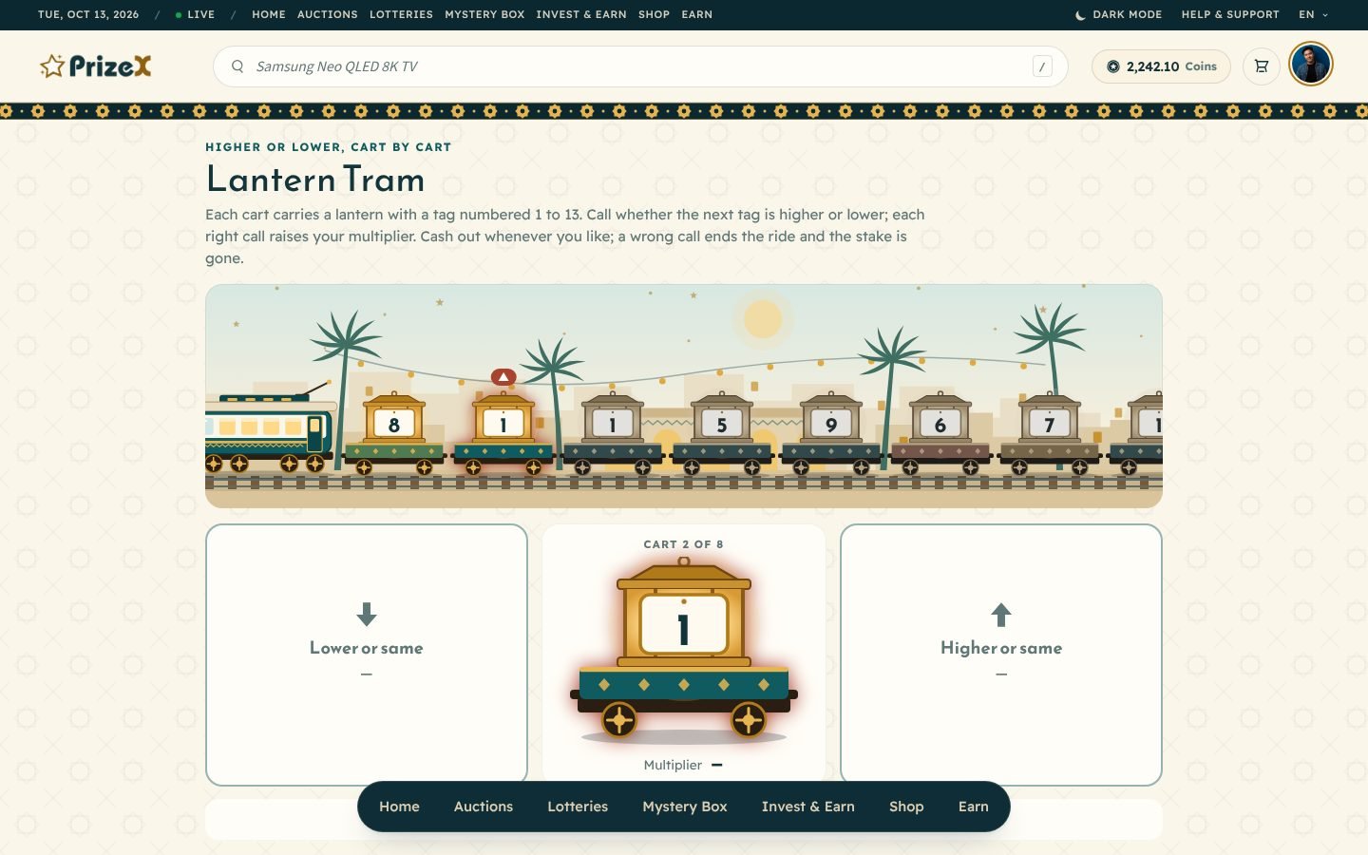Click the lantern cart numbered 8
Image resolution: width=1368 pixels, height=855 pixels.
pyautogui.click(x=394, y=433)
